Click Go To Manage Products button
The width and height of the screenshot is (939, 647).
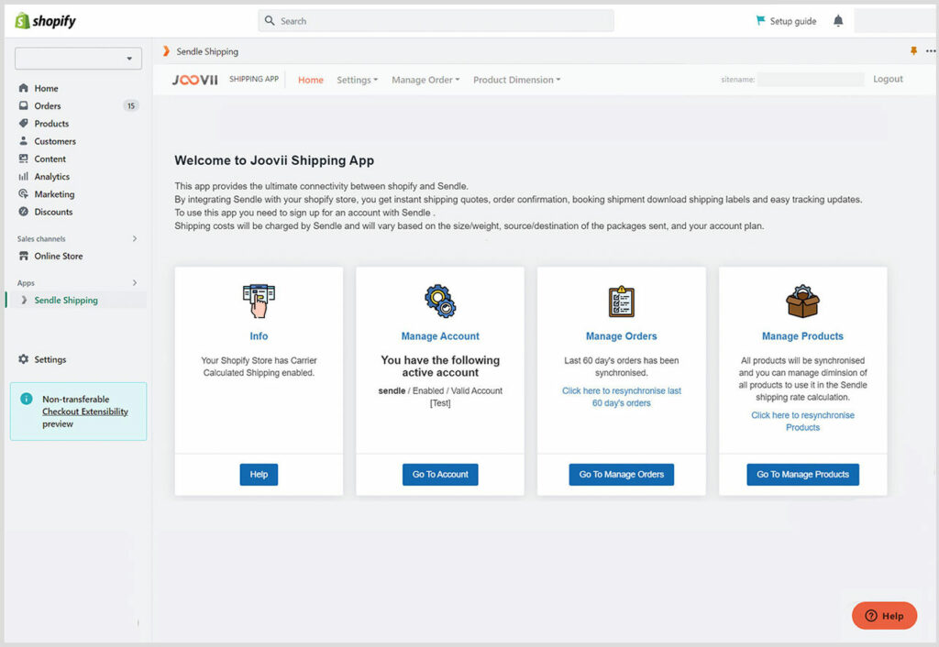tap(802, 474)
